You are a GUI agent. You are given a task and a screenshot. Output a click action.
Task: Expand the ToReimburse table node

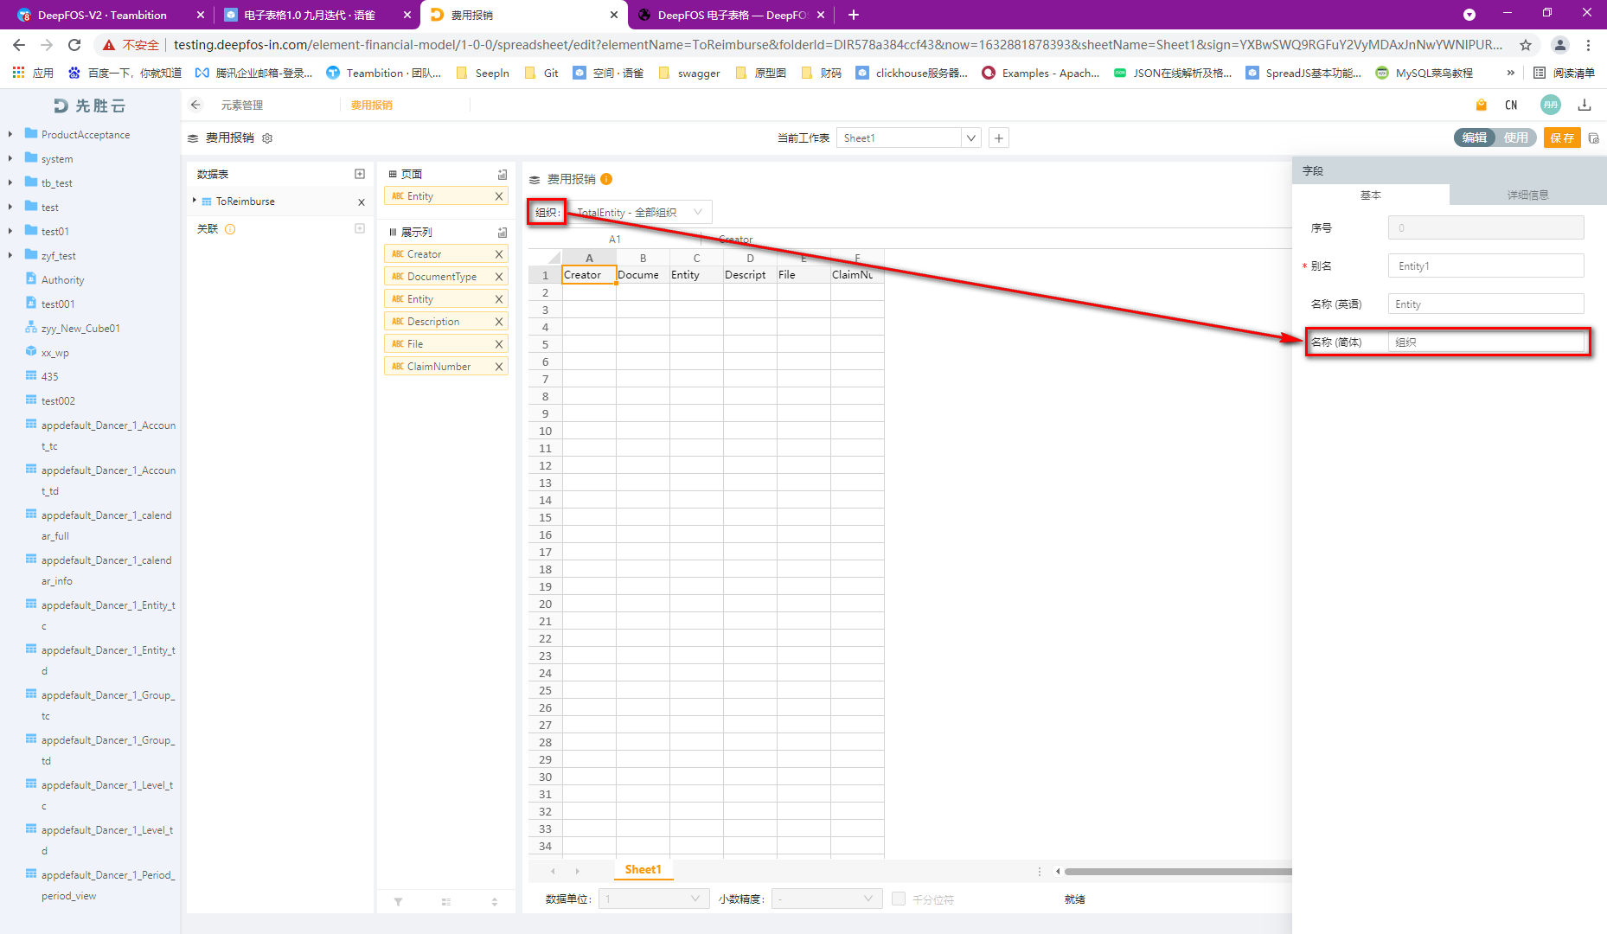[195, 201]
